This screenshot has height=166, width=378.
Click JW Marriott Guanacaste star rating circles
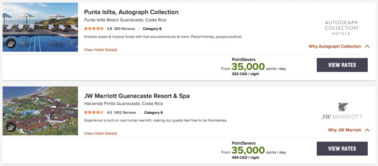coord(94,113)
